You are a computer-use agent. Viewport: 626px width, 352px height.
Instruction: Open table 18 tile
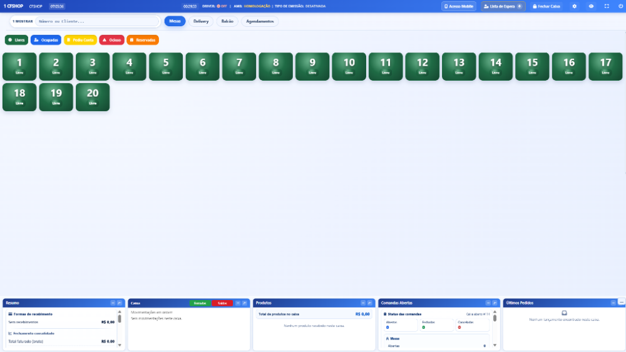pyautogui.click(x=19, y=98)
